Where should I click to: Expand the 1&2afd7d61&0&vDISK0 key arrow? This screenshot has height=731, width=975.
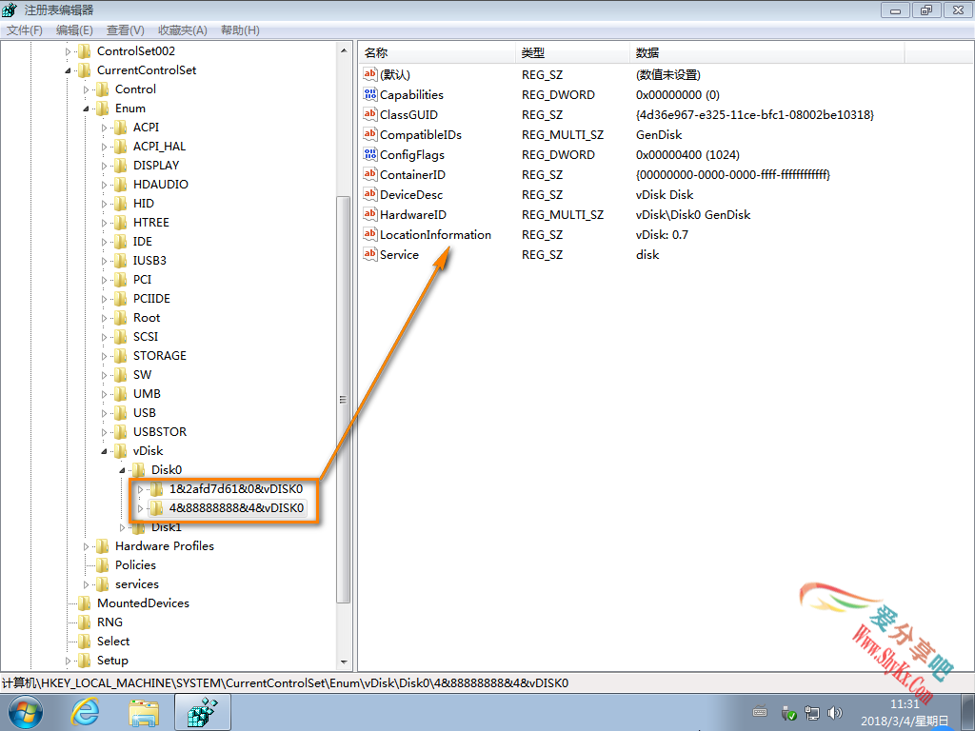(140, 490)
